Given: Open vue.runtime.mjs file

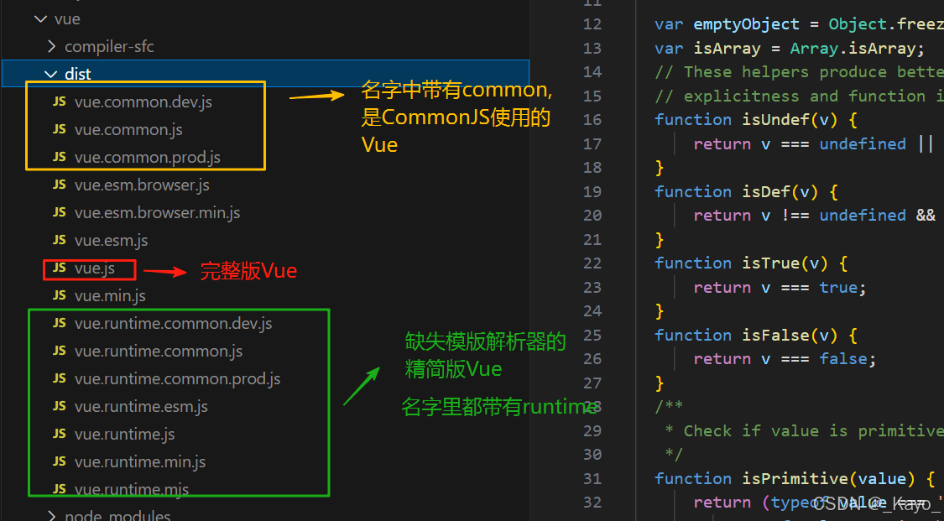Looking at the screenshot, I should tap(132, 489).
